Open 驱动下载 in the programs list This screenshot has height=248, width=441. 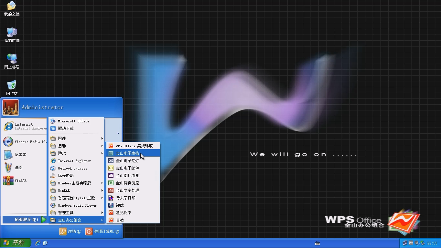pyautogui.click(x=77, y=129)
